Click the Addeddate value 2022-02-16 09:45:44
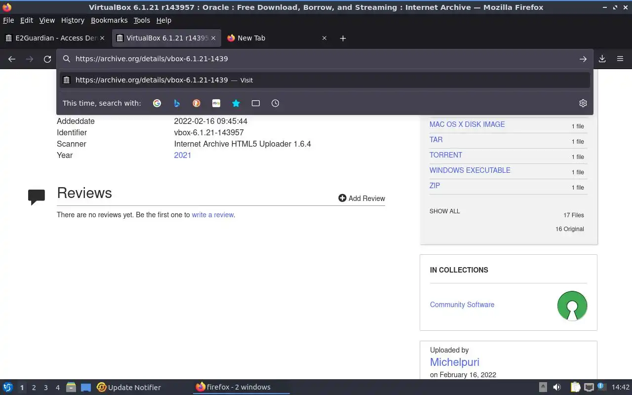The width and height of the screenshot is (632, 395). pyautogui.click(x=211, y=121)
